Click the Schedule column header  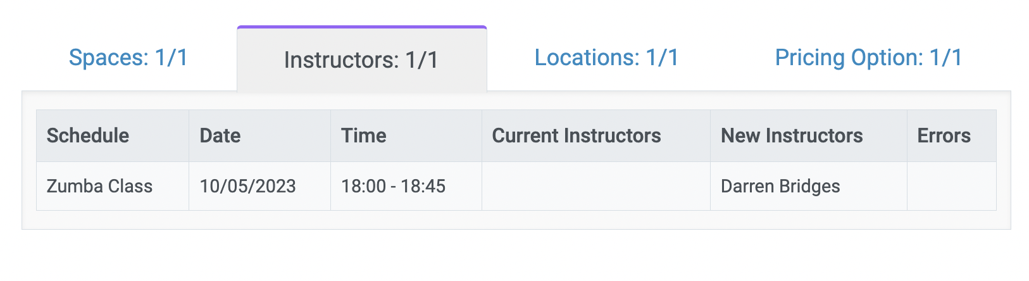click(113, 135)
